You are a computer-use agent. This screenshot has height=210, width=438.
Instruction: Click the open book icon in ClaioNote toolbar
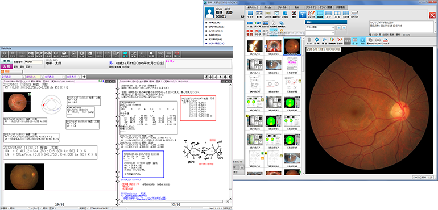pos(125,54)
